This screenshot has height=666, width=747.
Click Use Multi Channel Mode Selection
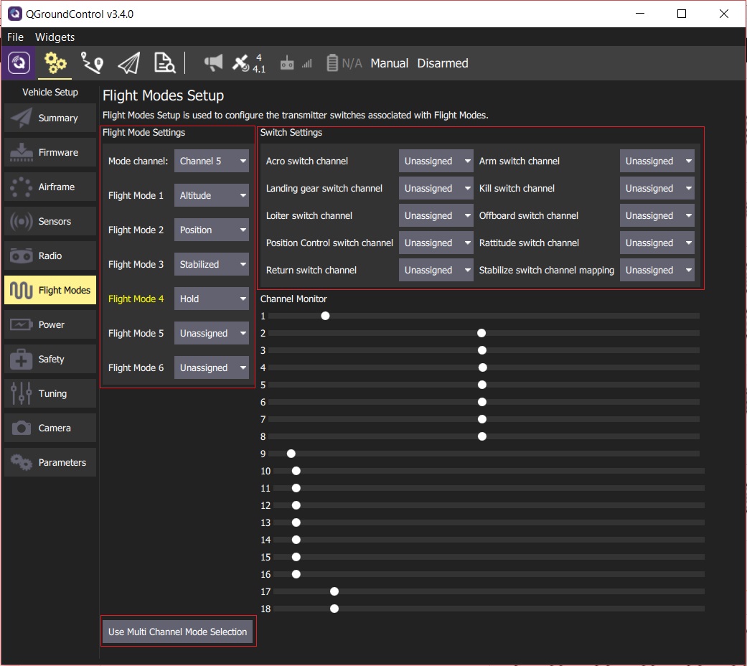point(178,631)
